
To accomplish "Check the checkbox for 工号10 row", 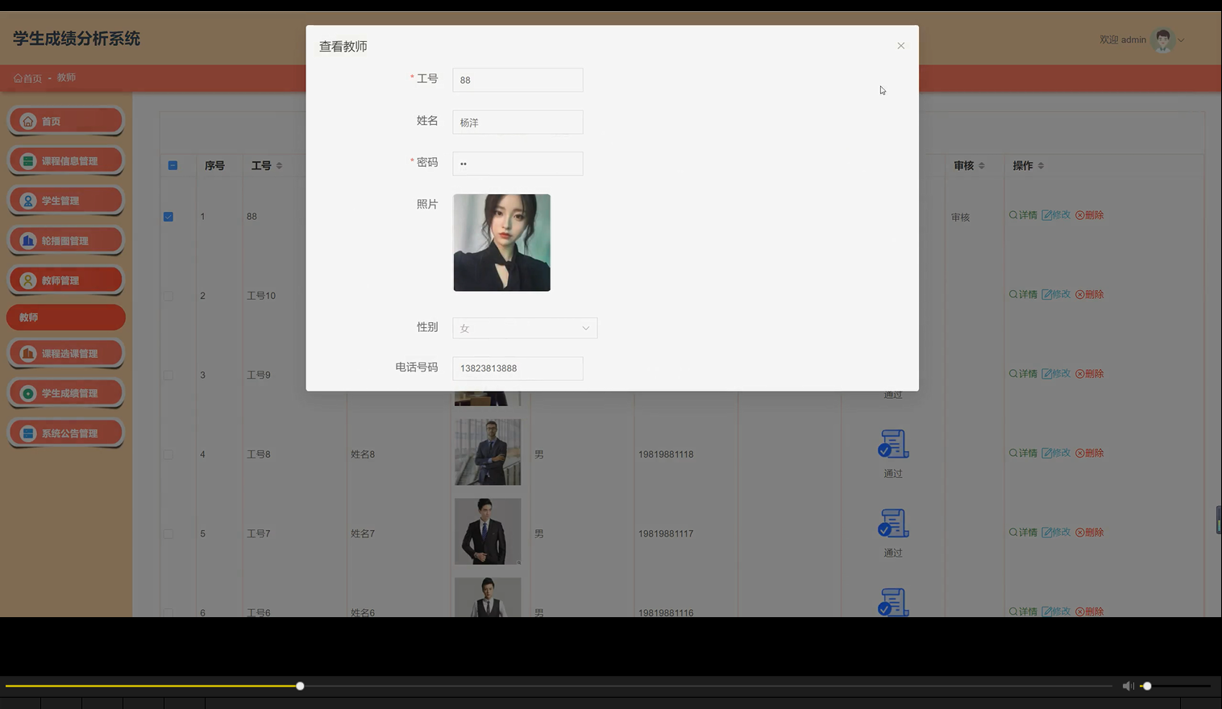I will tap(168, 296).
